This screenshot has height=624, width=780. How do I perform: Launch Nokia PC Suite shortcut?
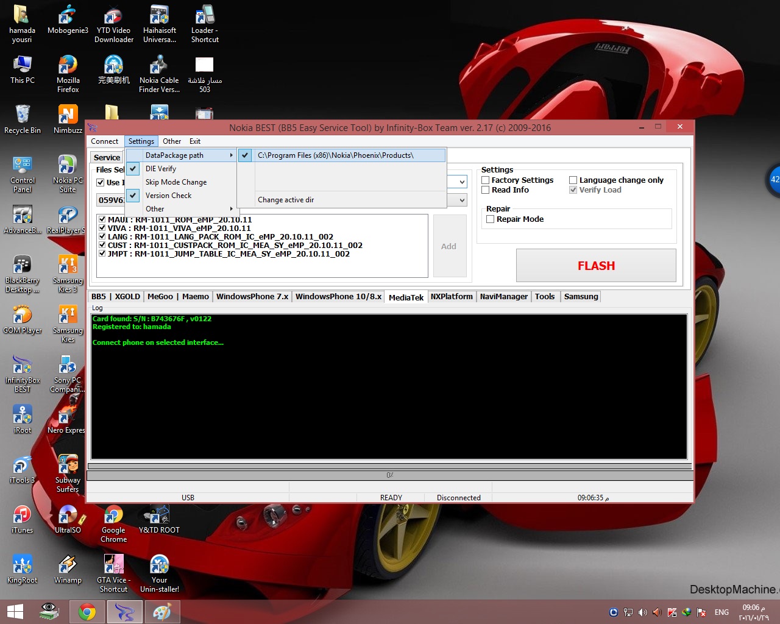point(68,174)
